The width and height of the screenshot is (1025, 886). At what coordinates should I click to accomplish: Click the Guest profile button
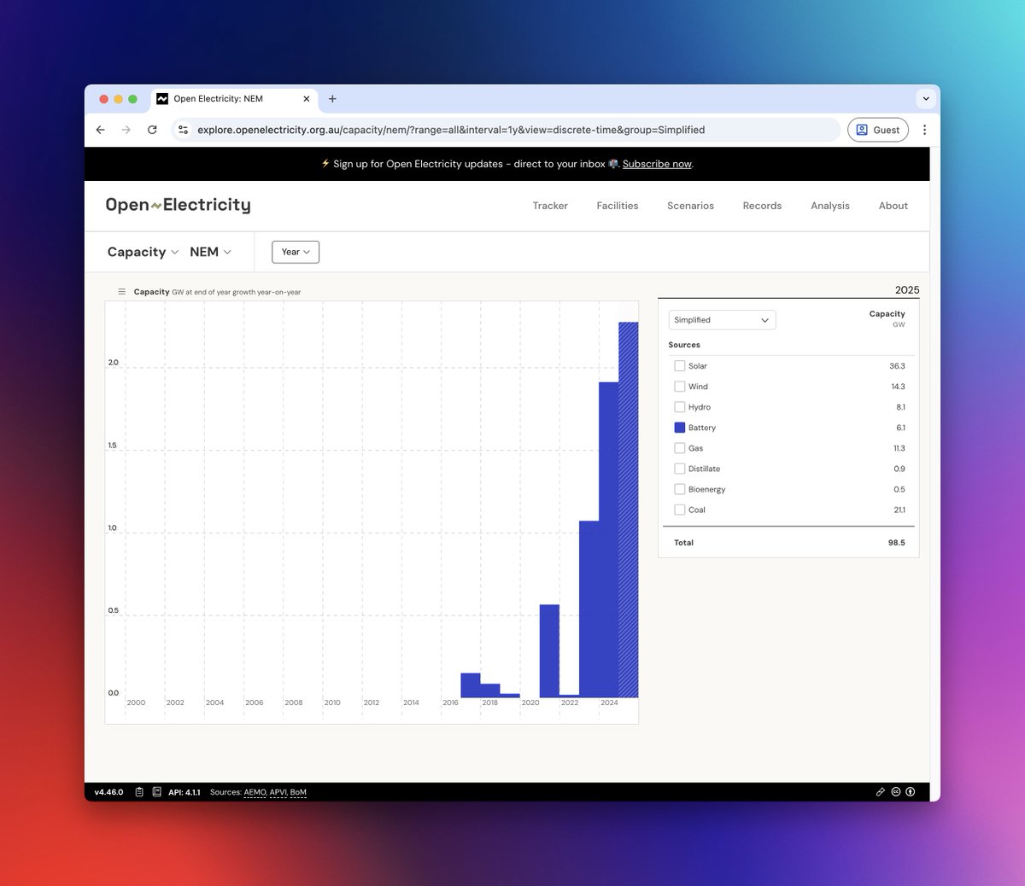pyautogui.click(x=878, y=130)
